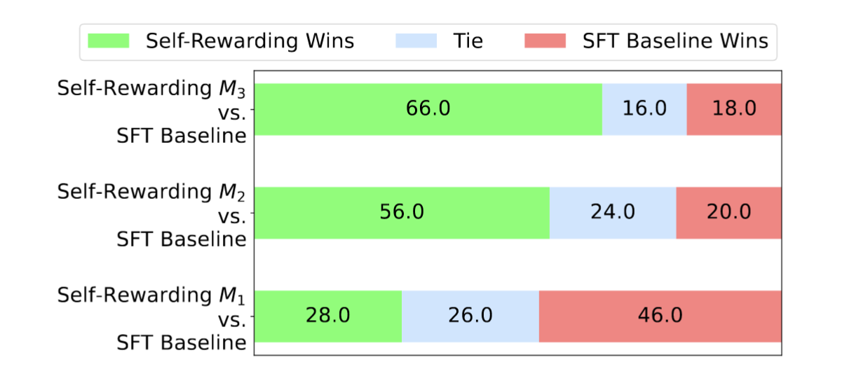Click the red 18.0 segment of the M3 bar
Viewport: 861px width, 374px height.
tap(734, 109)
